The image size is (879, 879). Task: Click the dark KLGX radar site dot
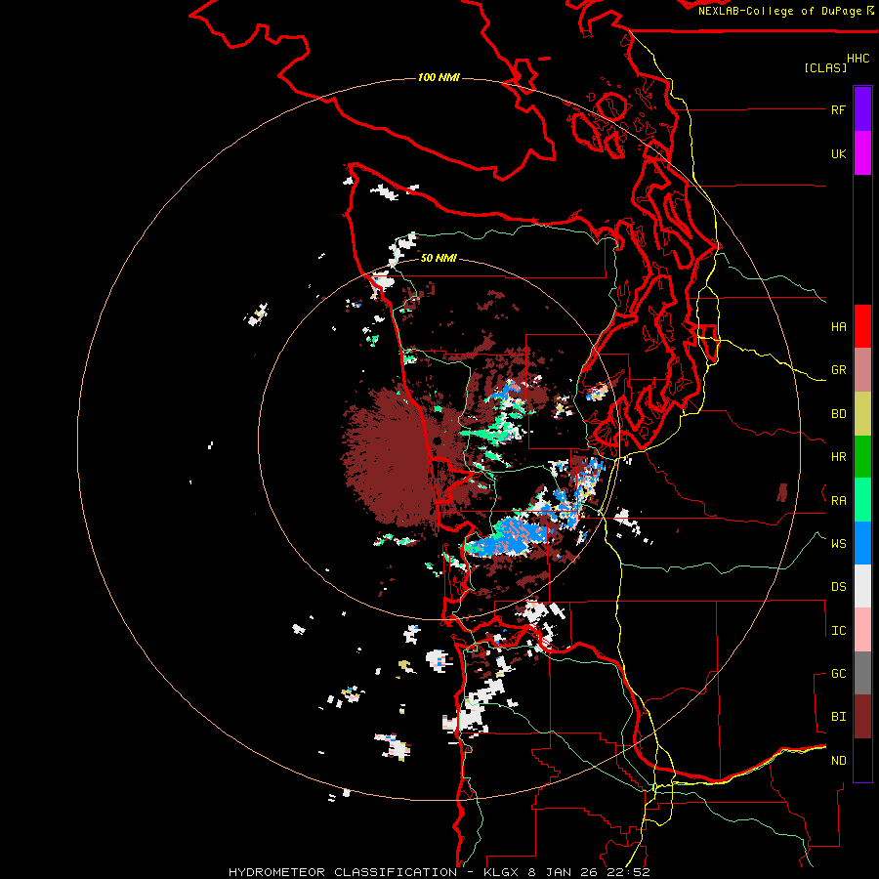coord(438,441)
